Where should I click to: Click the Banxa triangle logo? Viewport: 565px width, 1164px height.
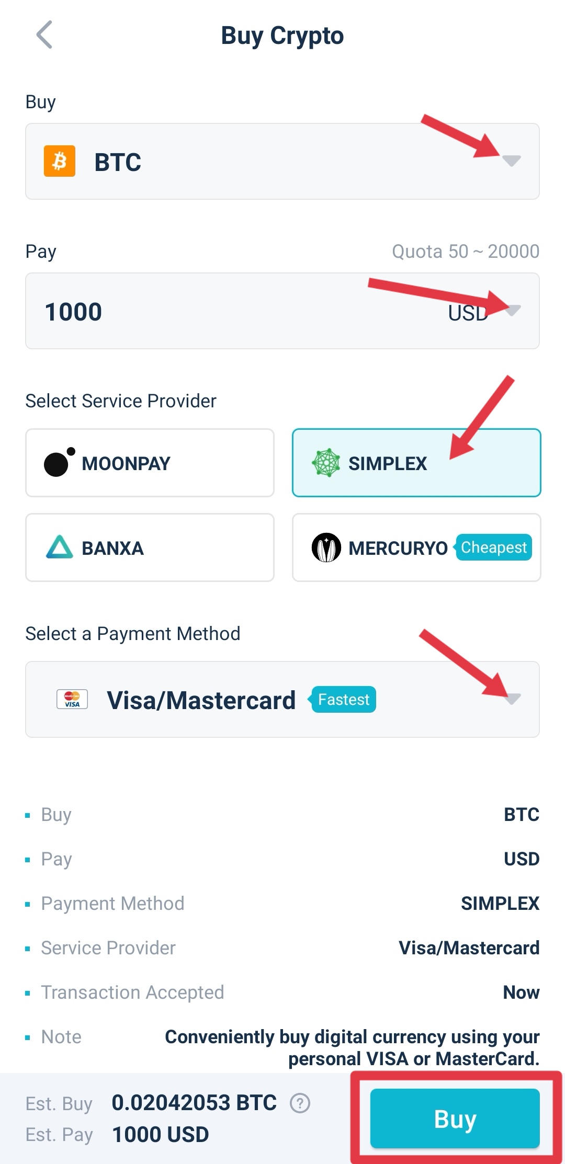60,547
